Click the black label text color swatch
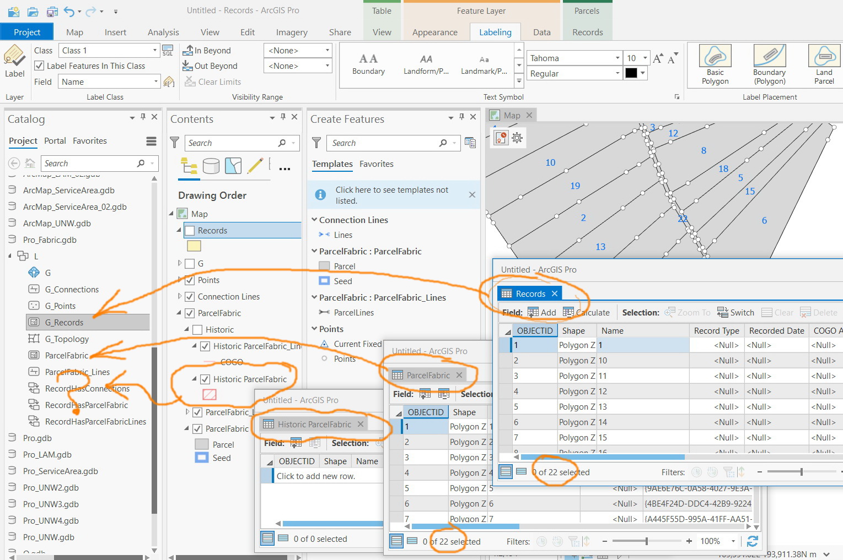The image size is (843, 560). point(631,73)
